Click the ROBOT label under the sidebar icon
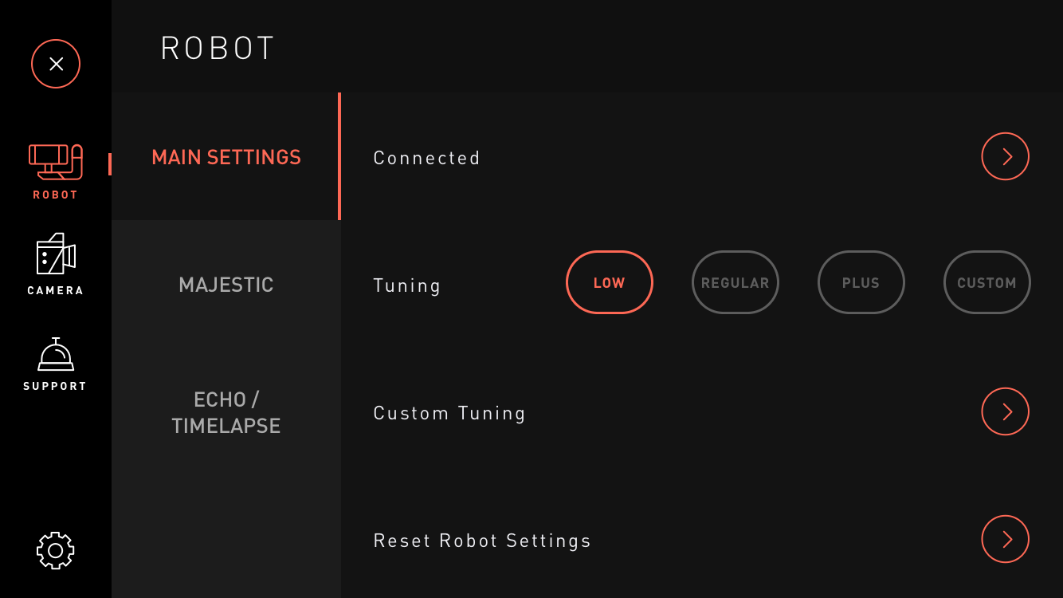Screen dimensions: 1063x598 pos(56,195)
